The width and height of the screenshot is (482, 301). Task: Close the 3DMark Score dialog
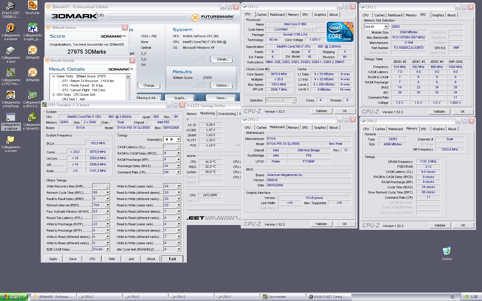125,27
